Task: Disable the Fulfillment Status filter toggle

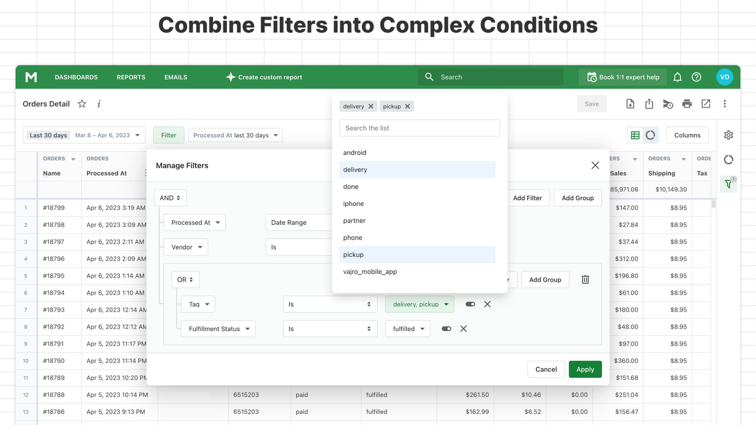Action: pos(446,329)
